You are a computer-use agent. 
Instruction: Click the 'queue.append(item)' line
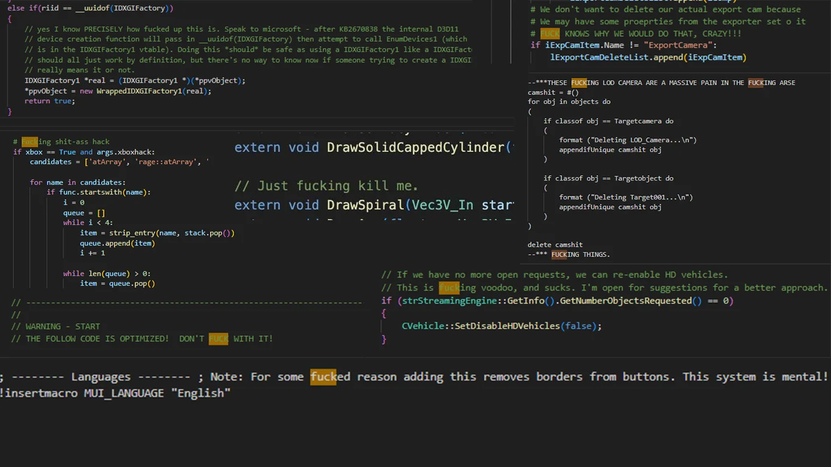(117, 243)
